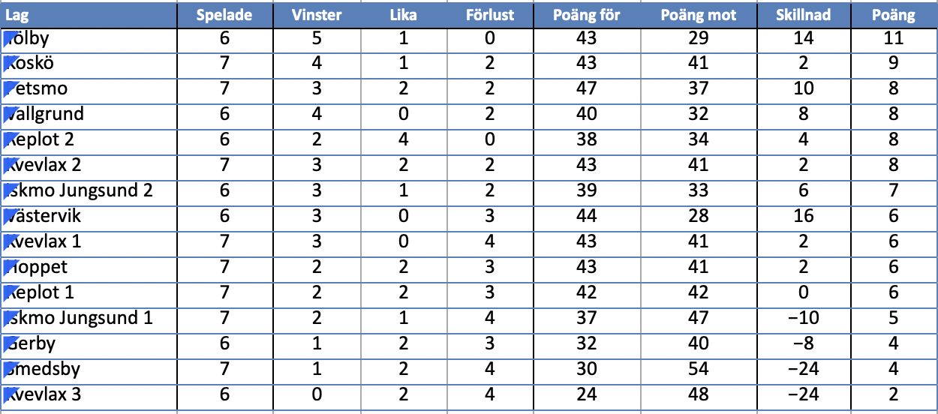Screen dimensions: 938x414
Task: Select the Skillnad header cell
Action: [x=804, y=15]
